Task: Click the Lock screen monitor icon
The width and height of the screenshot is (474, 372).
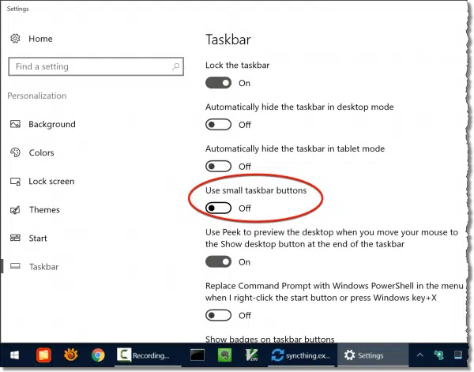Action: pyautogui.click(x=15, y=181)
